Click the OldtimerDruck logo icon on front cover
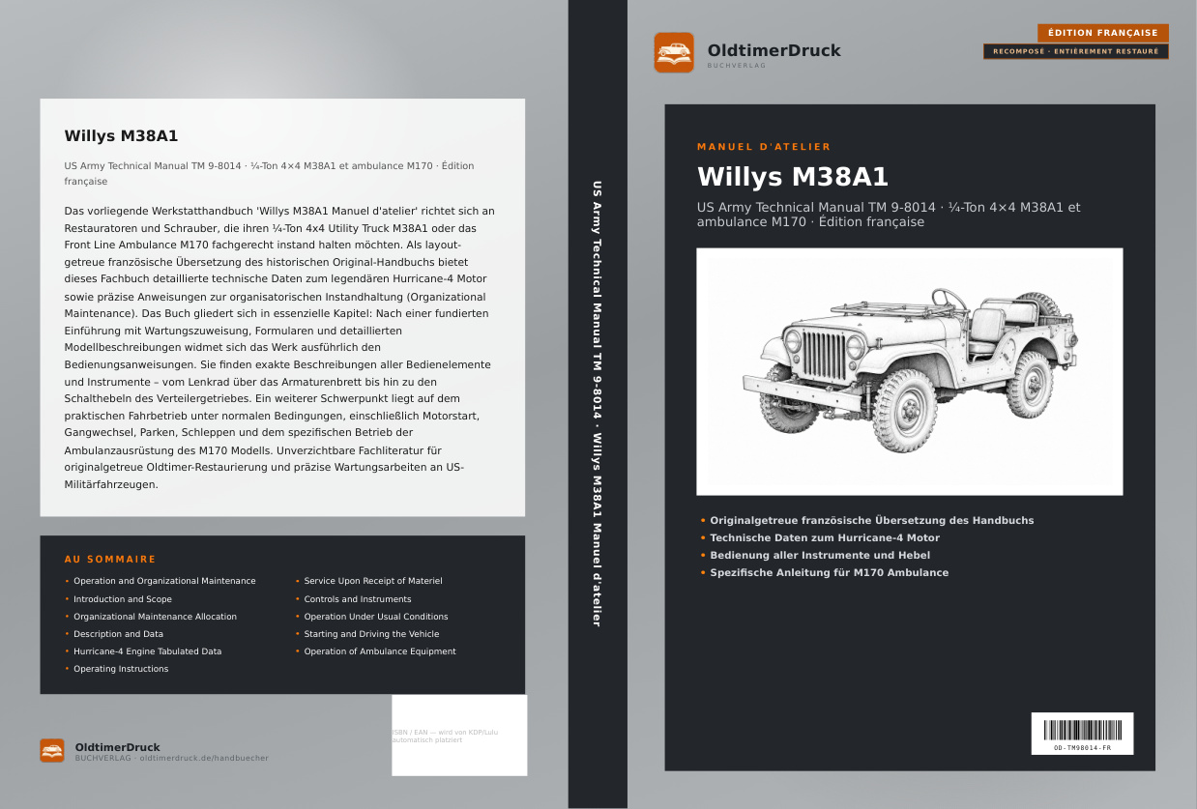This screenshot has height=809, width=1197. click(674, 52)
